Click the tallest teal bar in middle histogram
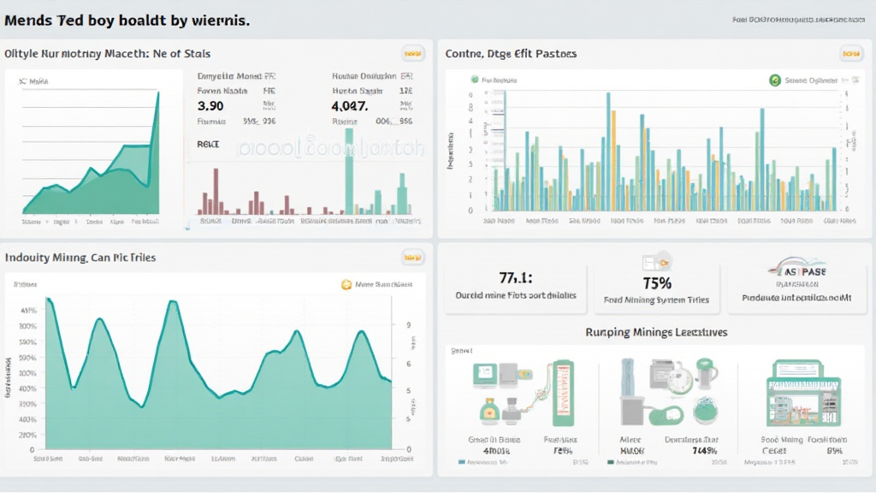Image resolution: width=876 pixels, height=493 pixels. tap(349, 170)
